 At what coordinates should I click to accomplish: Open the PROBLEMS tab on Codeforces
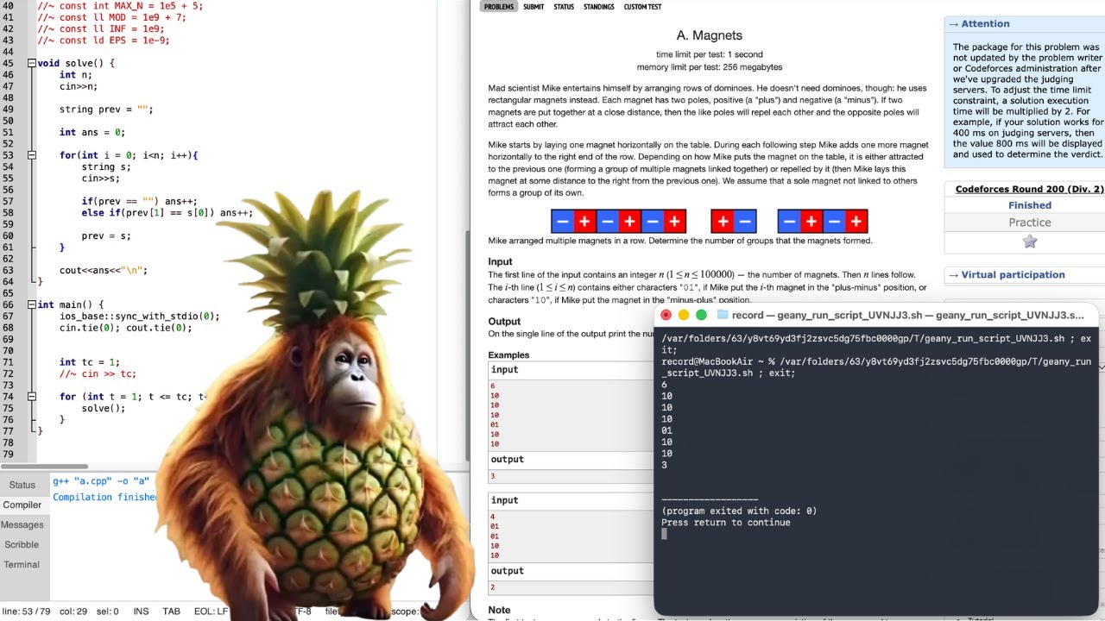click(x=498, y=7)
